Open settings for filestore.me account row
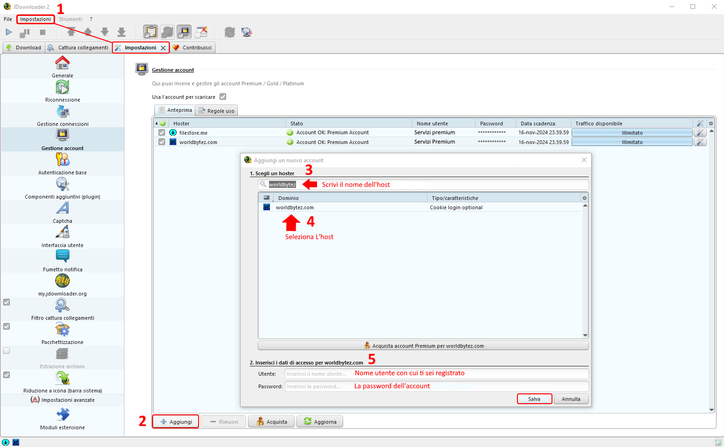Screen dimensions: 724x447 click(x=700, y=132)
